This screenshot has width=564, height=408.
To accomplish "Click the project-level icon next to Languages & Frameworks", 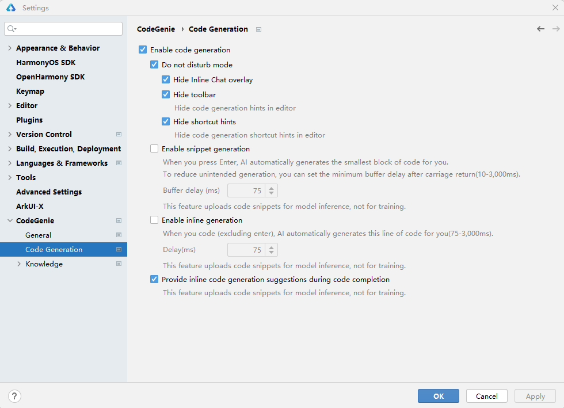I will pos(119,163).
